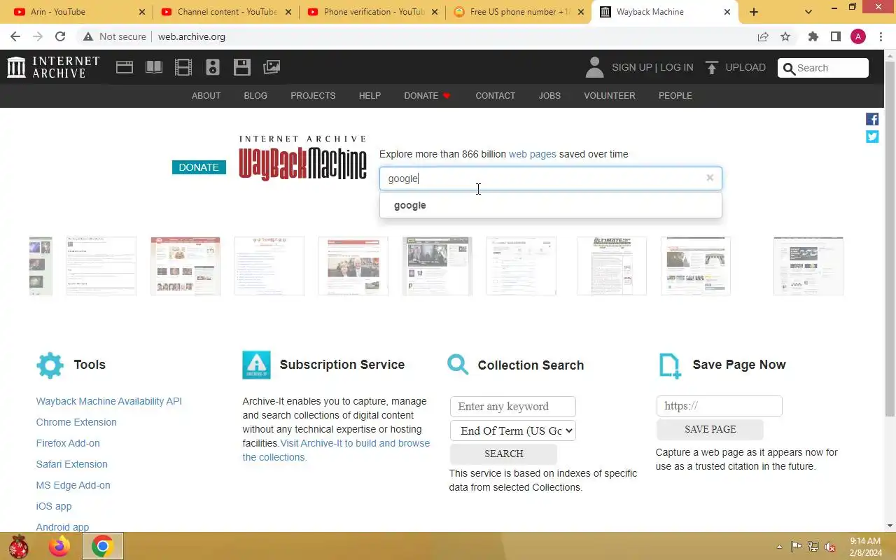Switch to Free US phone number tab
The image size is (896, 560).
[x=518, y=12]
